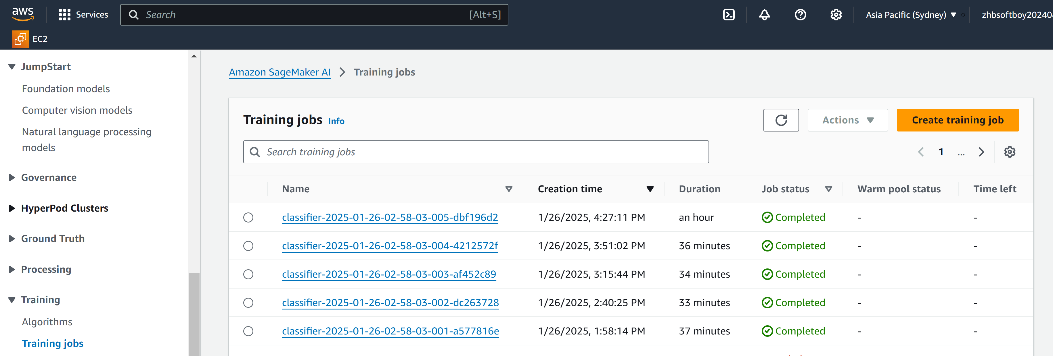This screenshot has width=1053, height=356.
Task: Click the Completed check icon for job 003-af452c89
Action: [x=767, y=274]
